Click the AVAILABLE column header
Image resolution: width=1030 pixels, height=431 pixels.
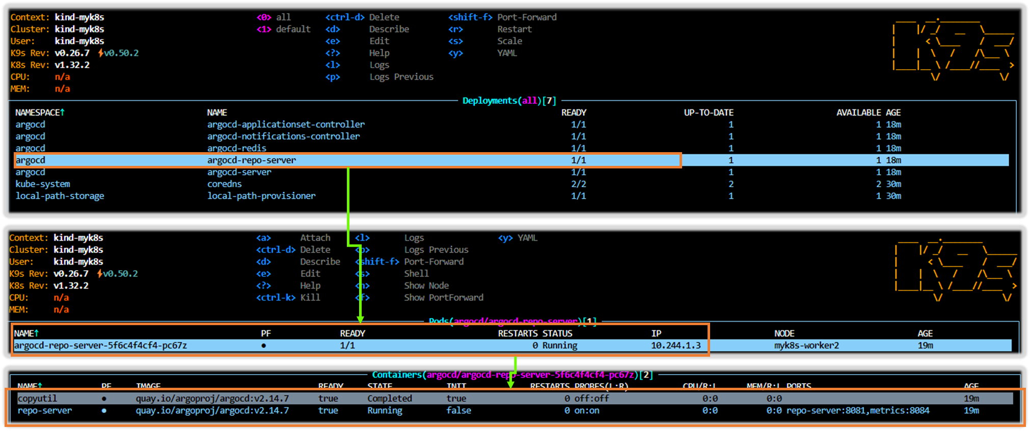point(858,112)
